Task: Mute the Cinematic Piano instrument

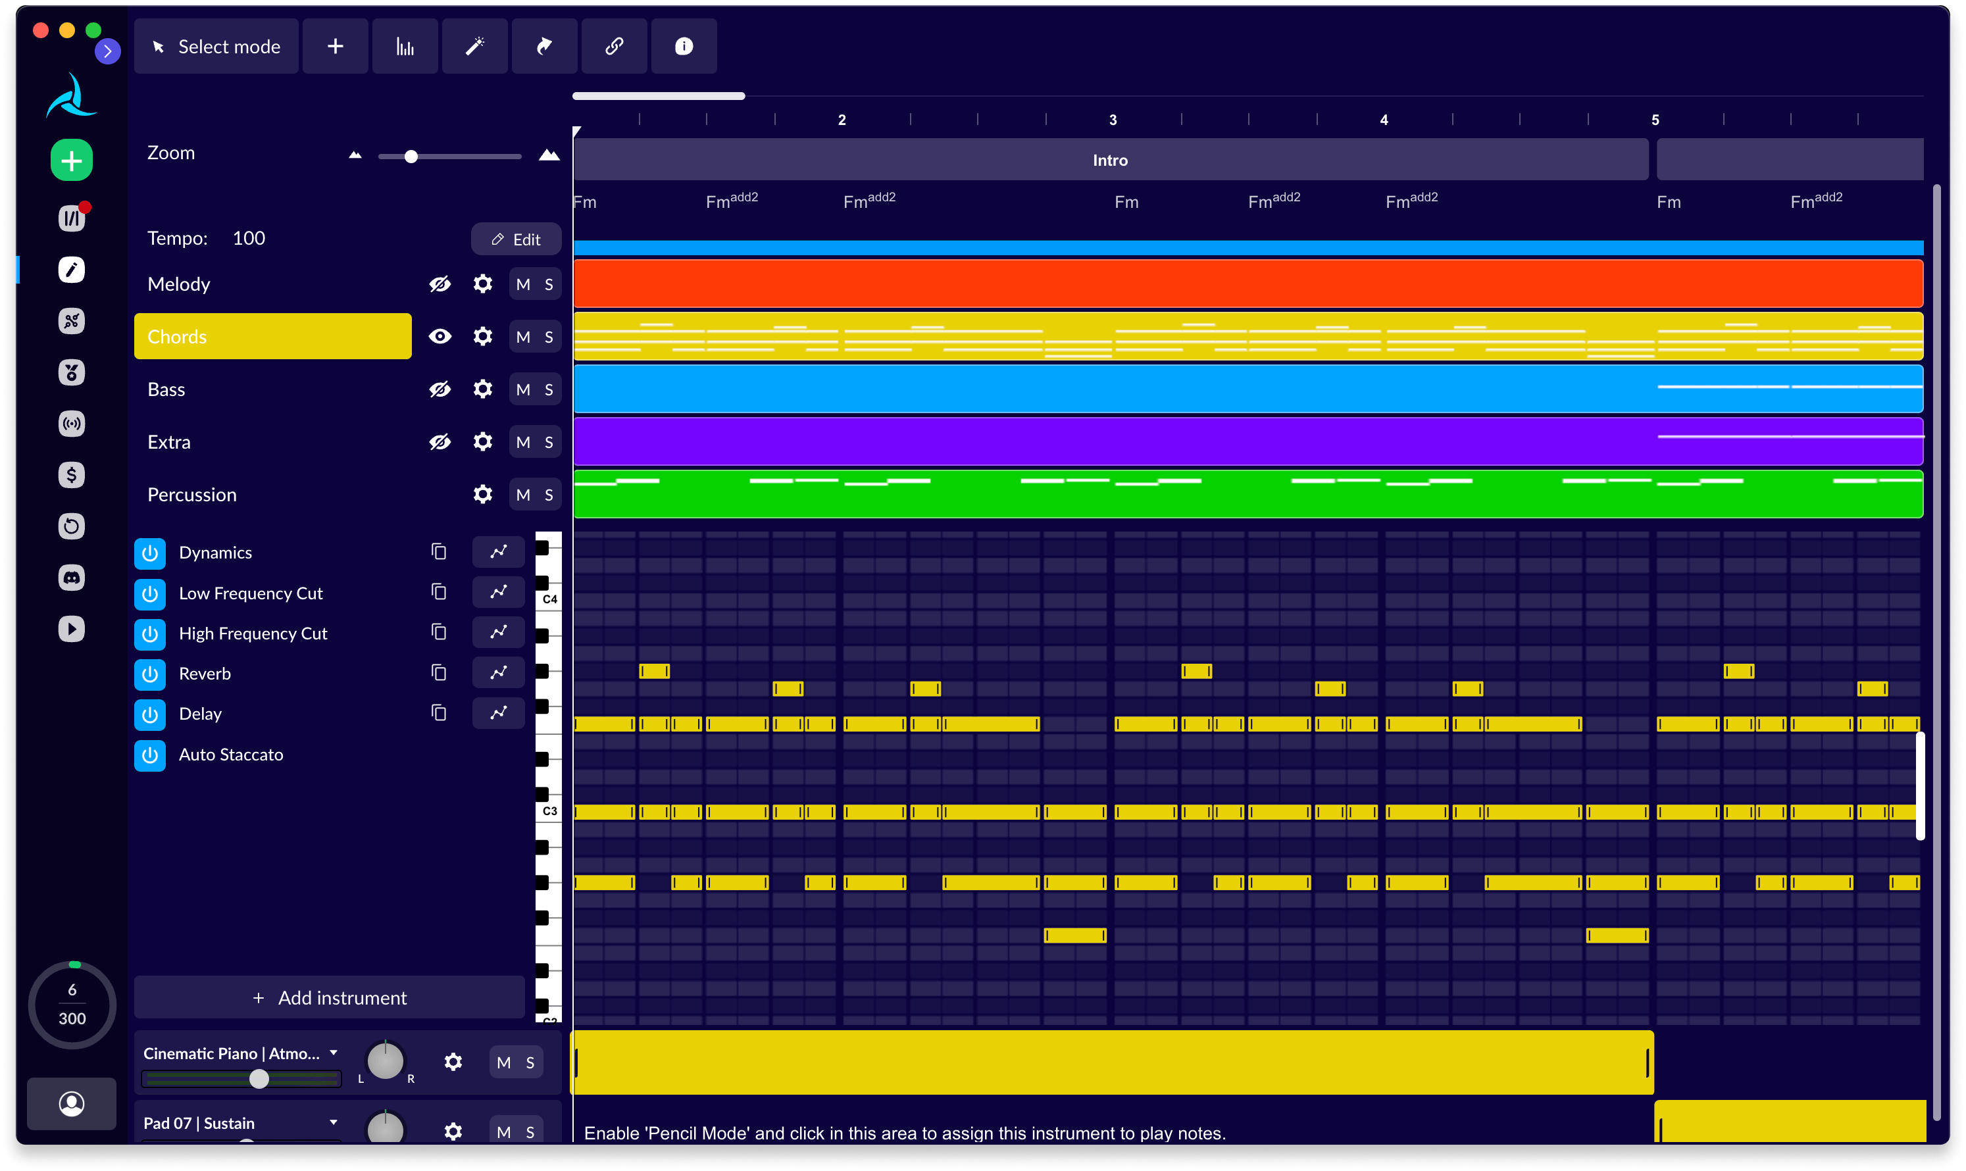Action: coord(503,1064)
